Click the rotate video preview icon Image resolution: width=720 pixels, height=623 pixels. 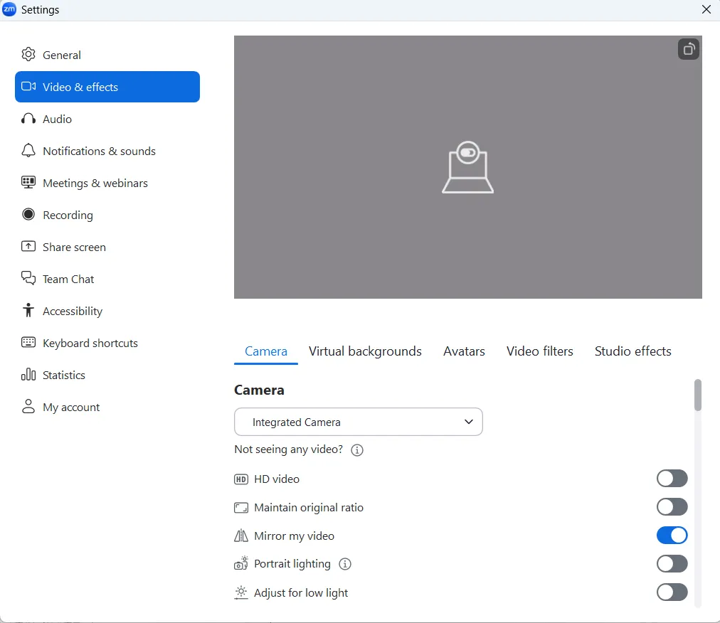(x=688, y=49)
